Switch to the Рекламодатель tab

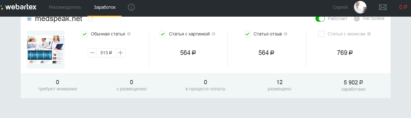tap(65, 7)
